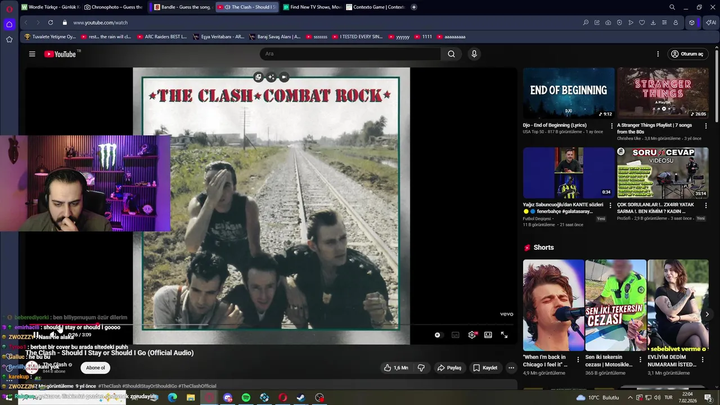
Task: Open YouTube settings three-dot menu
Action: coord(658,54)
